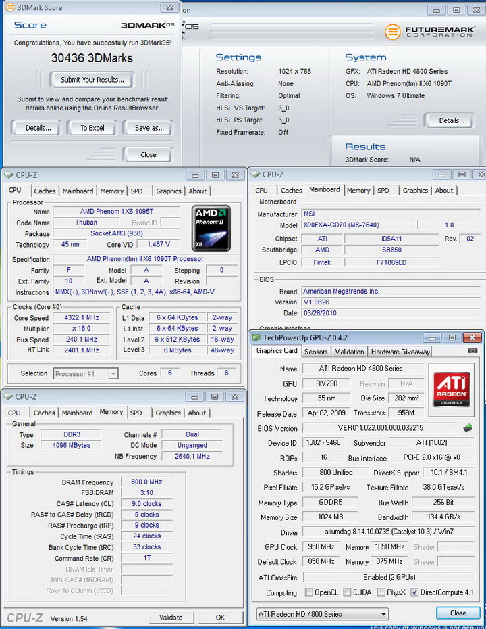This screenshot has height=629, width=486.
Task: Click the Bus Speed 240.1 MHz value
Action: click(x=81, y=339)
